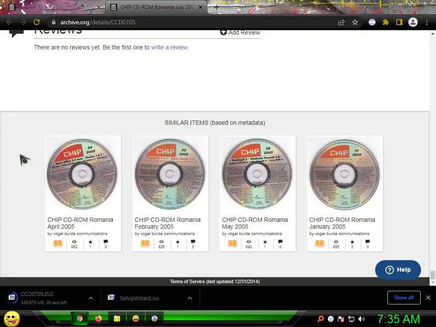The height and width of the screenshot is (327, 436).
Task: Reload the archive.org page
Action: (x=37, y=22)
